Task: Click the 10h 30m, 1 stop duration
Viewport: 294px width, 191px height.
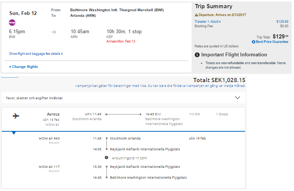Action: (x=124, y=31)
